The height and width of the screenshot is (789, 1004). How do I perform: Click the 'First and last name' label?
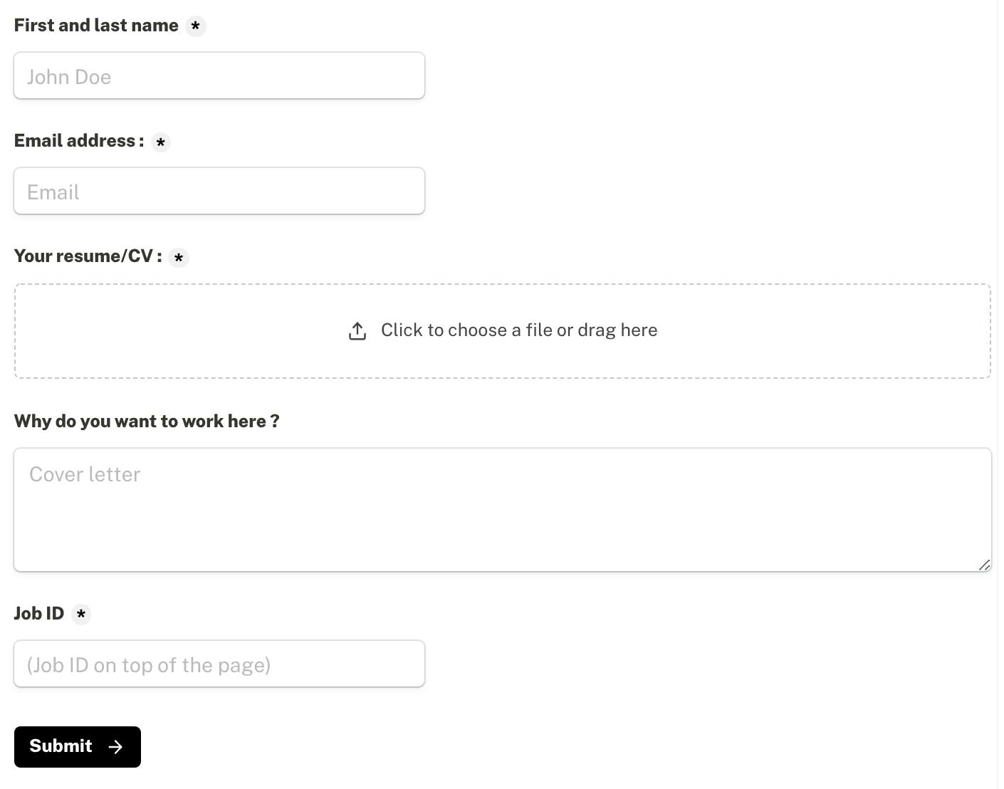tap(96, 26)
